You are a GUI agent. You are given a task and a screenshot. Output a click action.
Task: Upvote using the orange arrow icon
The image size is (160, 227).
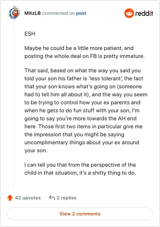coord(10,197)
